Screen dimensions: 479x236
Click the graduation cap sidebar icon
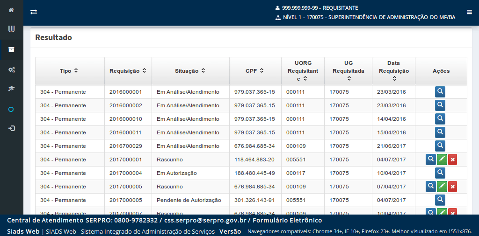click(11, 89)
